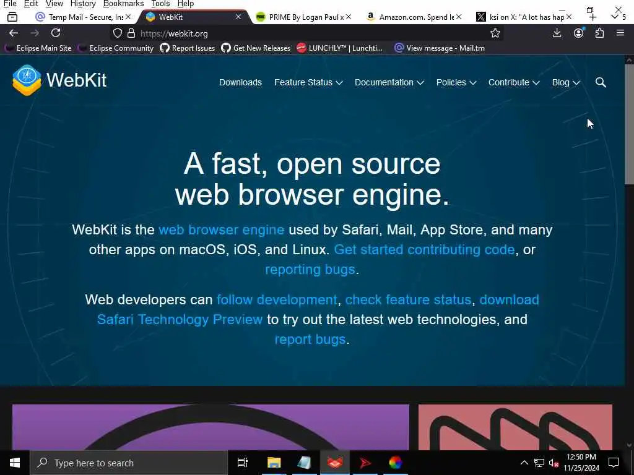The width and height of the screenshot is (634, 475).
Task: Open the Firefox account avatar icon
Action: [x=579, y=33]
